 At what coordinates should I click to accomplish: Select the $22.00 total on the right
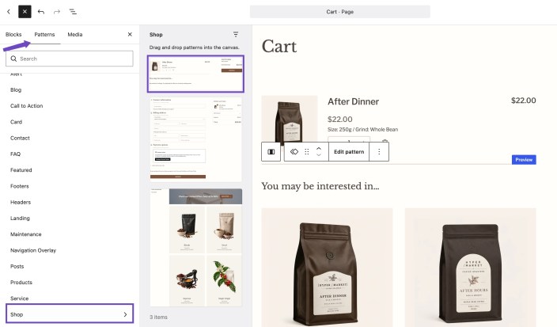523,101
